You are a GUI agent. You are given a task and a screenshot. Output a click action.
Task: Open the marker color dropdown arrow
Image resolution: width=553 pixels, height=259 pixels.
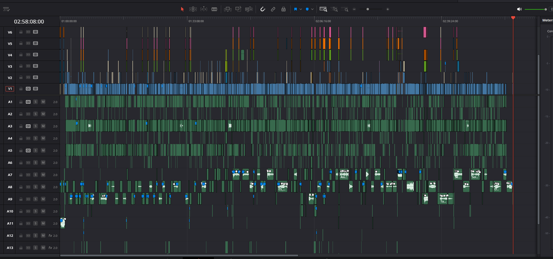(312, 9)
